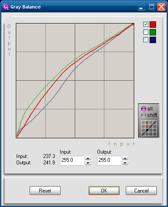168x207 pixels.
Task: Click the PE application icon in title bar
Action: pos(6,7)
